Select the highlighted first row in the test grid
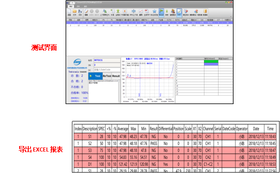280x173 pixels. pyautogui.click(x=149, y=23)
